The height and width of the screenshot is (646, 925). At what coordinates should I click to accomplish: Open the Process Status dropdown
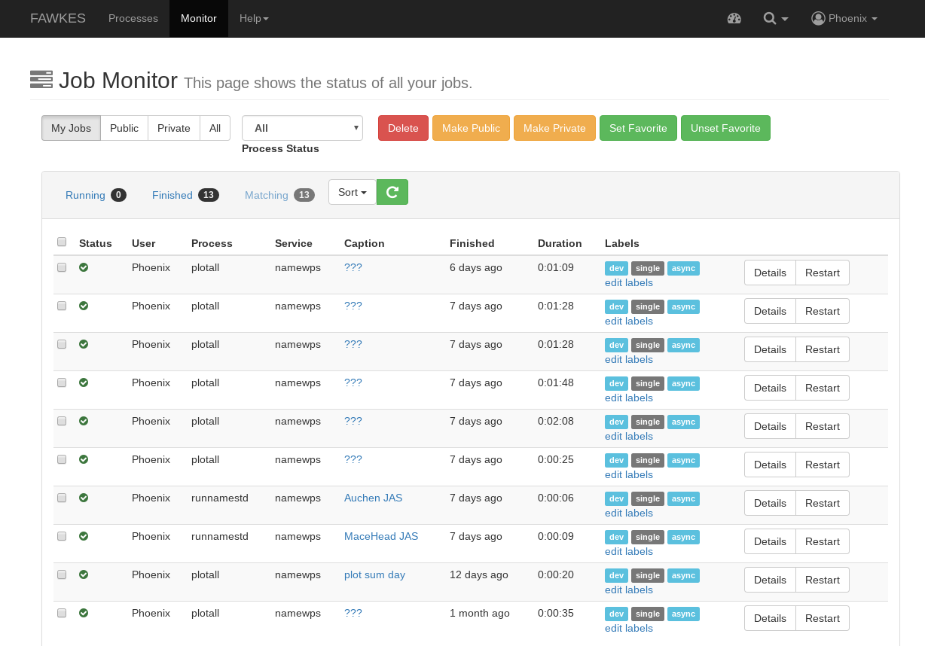[x=302, y=128]
